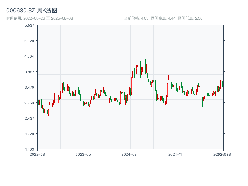
Task: Click the 区间低点 2.50 label
Action: click(190, 18)
